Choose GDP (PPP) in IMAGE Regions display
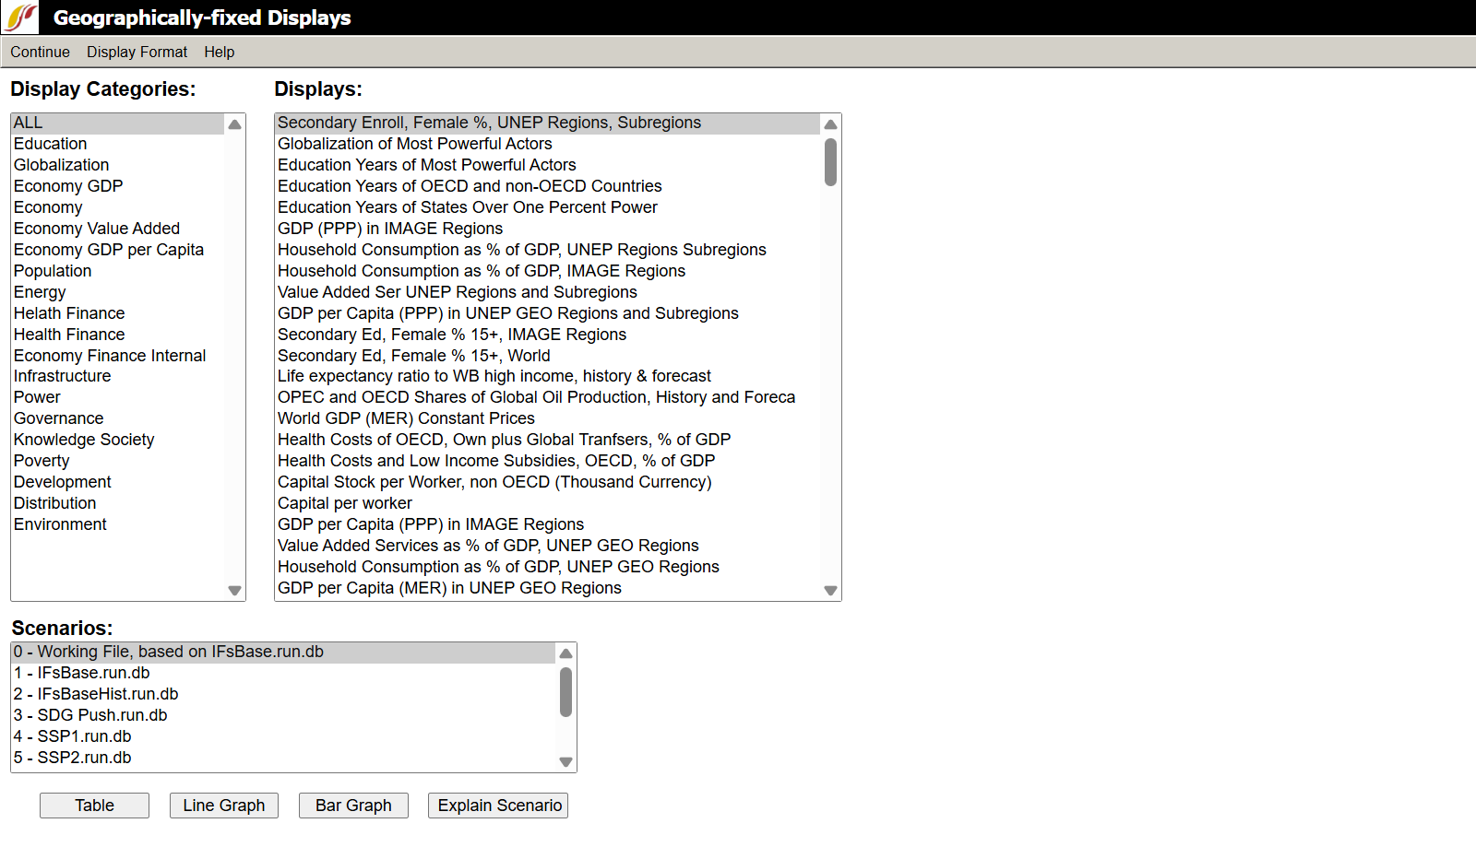Image resolution: width=1476 pixels, height=847 pixels. (390, 229)
